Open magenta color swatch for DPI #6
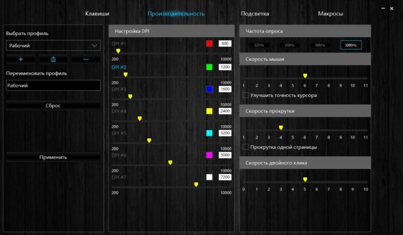The height and width of the screenshot is (235, 403). [x=209, y=155]
